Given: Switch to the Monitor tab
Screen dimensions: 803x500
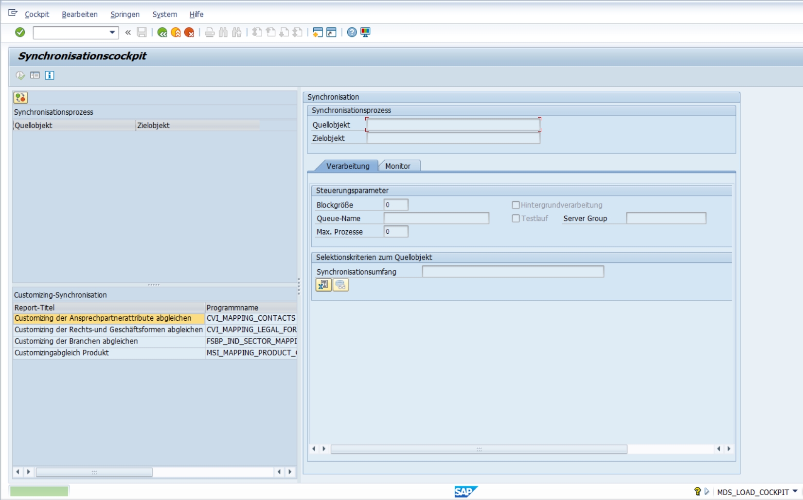Looking at the screenshot, I should click(x=398, y=166).
